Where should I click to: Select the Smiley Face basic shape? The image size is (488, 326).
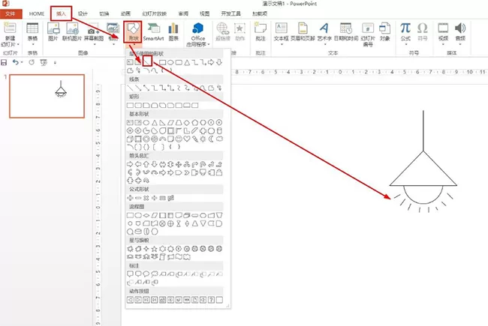coord(179,139)
